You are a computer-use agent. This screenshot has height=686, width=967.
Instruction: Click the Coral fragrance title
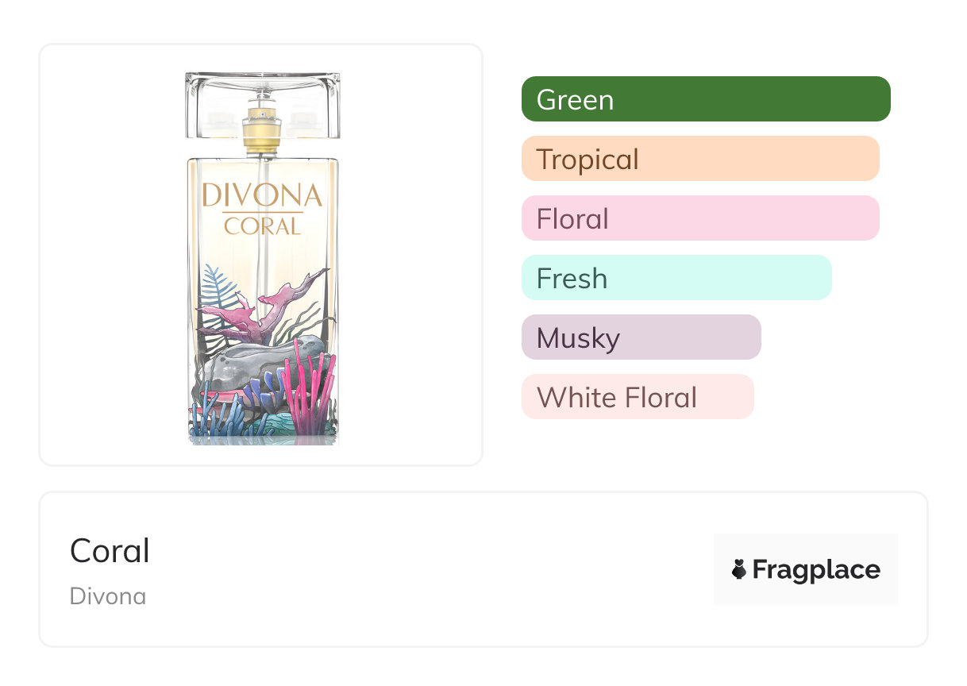[x=110, y=550]
